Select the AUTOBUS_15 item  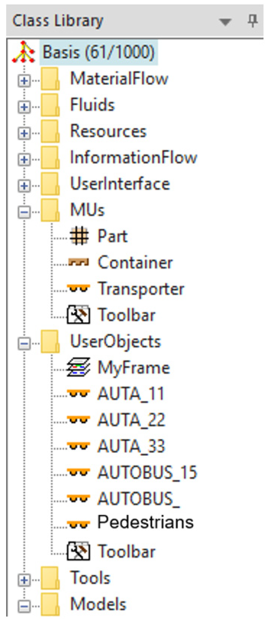point(147,472)
